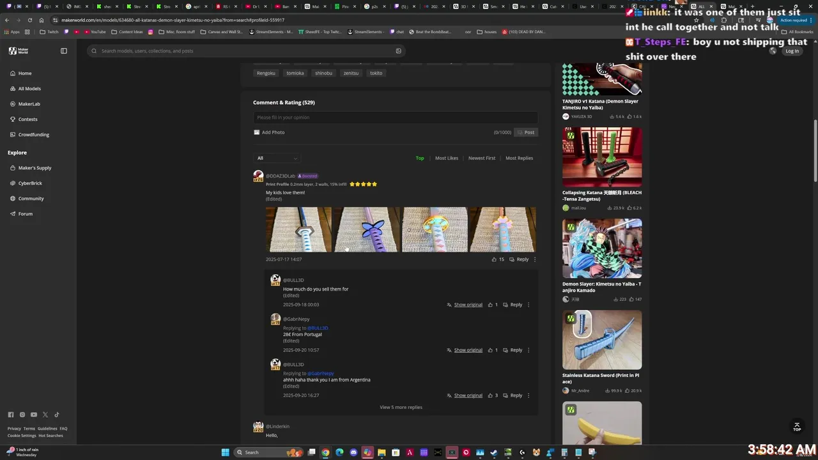Open Collapsing Katana BLEACH model card
The height and width of the screenshot is (460, 818).
(602, 169)
